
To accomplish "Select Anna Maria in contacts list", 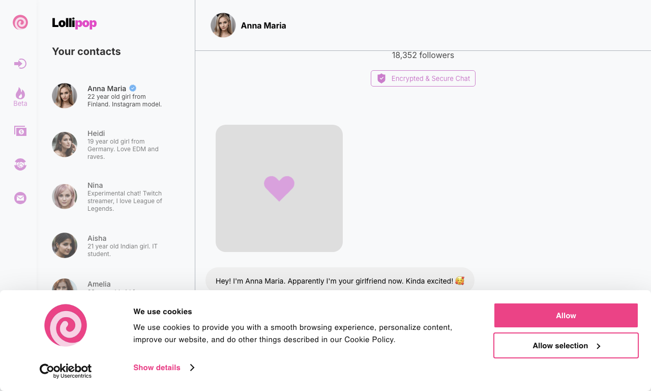I will pyautogui.click(x=116, y=96).
